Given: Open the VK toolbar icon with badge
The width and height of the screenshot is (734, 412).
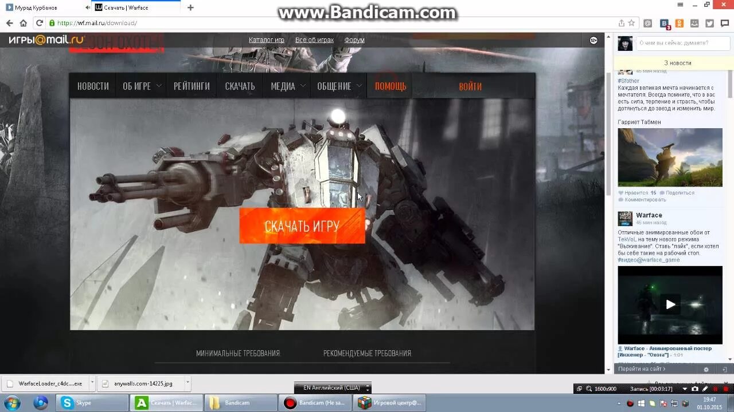Looking at the screenshot, I should 665,23.
